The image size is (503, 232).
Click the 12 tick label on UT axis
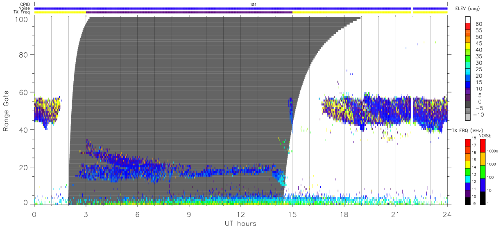pos(241,215)
